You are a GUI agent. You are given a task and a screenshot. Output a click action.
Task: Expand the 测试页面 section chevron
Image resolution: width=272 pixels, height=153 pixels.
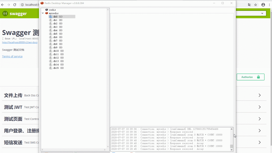point(259,119)
